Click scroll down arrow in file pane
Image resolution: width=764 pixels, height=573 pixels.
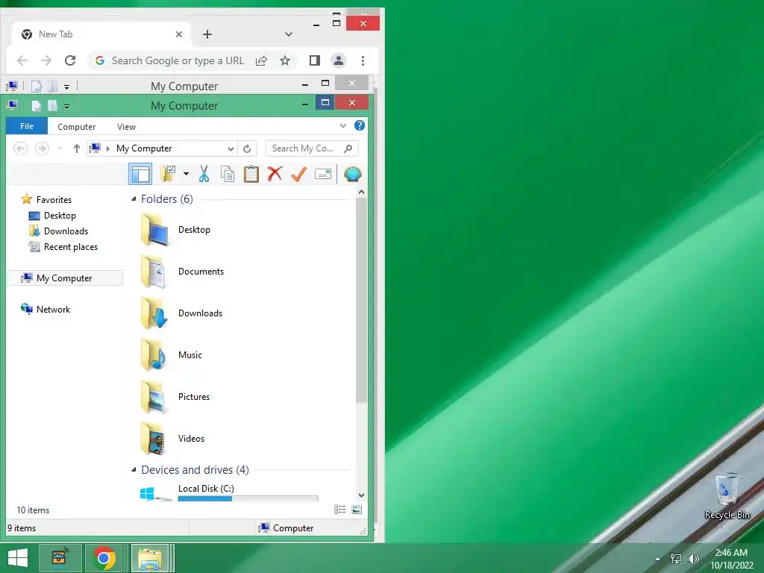[361, 495]
